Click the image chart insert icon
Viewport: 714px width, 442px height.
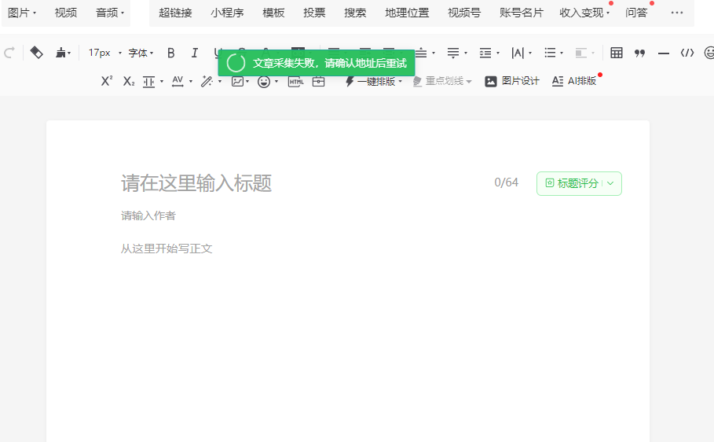coord(237,81)
